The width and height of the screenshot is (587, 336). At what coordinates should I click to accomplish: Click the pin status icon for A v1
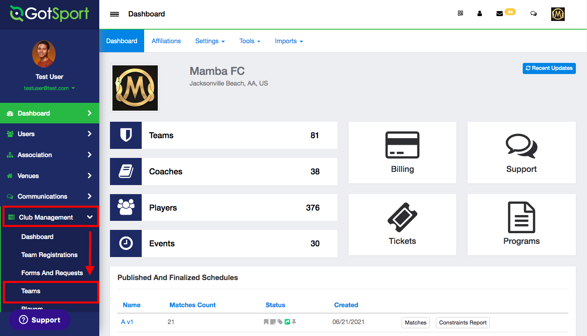click(x=294, y=322)
